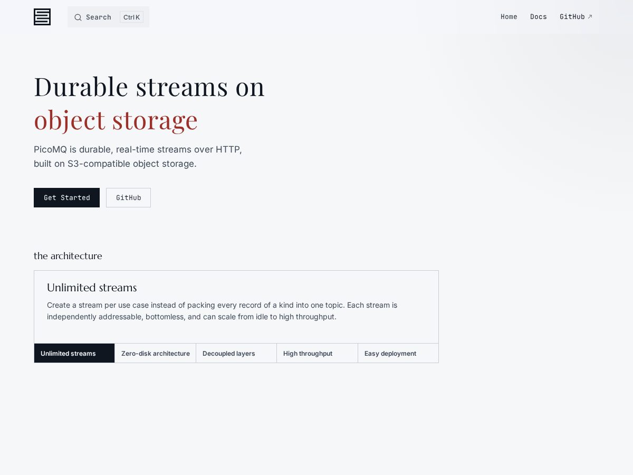Screen dimensions: 633x475
Task: Click the magnifier icon in search box
Action: click(78, 17)
